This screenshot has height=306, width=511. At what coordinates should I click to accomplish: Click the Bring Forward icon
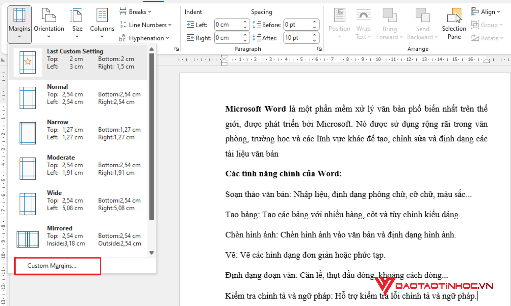pos(390,15)
